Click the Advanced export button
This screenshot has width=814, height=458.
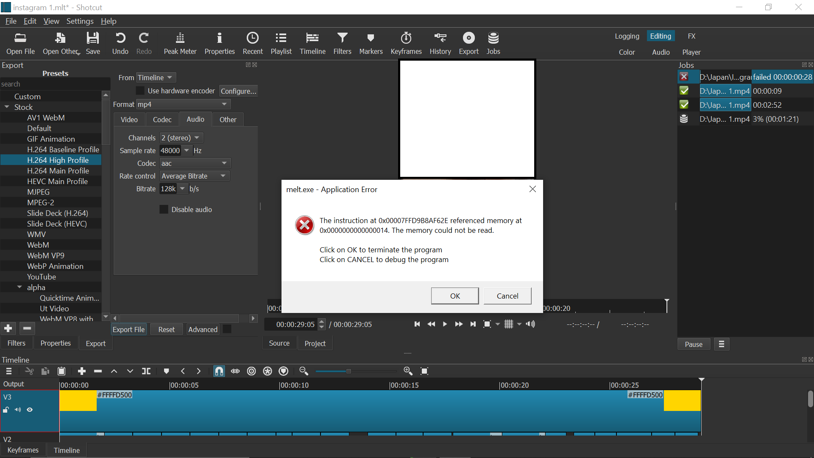pyautogui.click(x=203, y=330)
